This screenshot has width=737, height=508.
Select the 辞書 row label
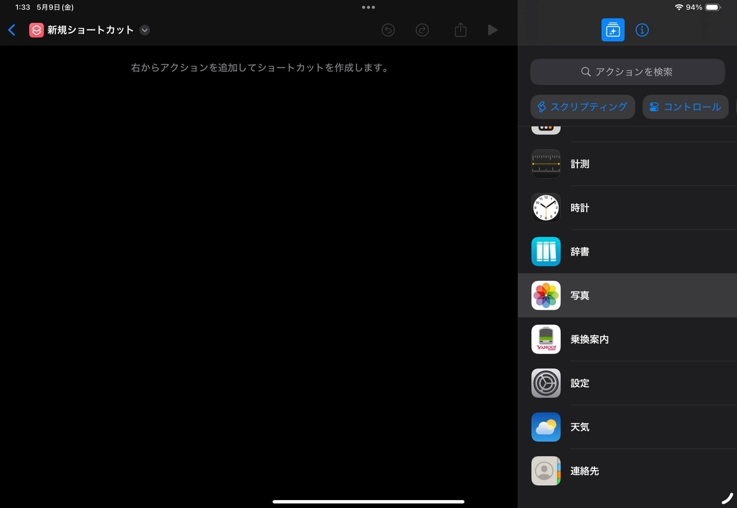tap(580, 252)
